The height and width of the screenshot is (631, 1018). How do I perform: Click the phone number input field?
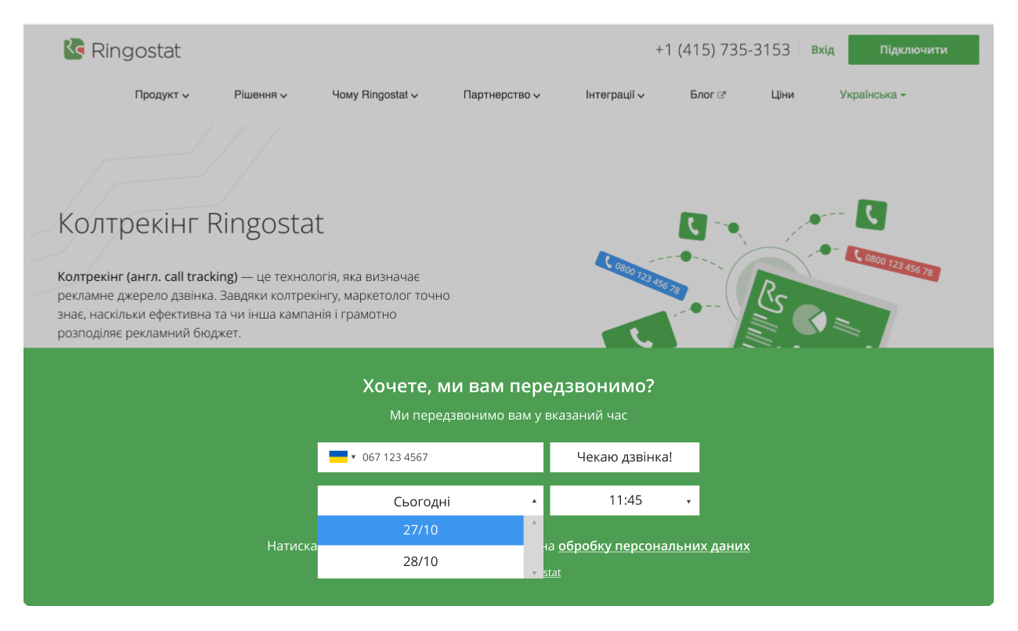click(430, 457)
